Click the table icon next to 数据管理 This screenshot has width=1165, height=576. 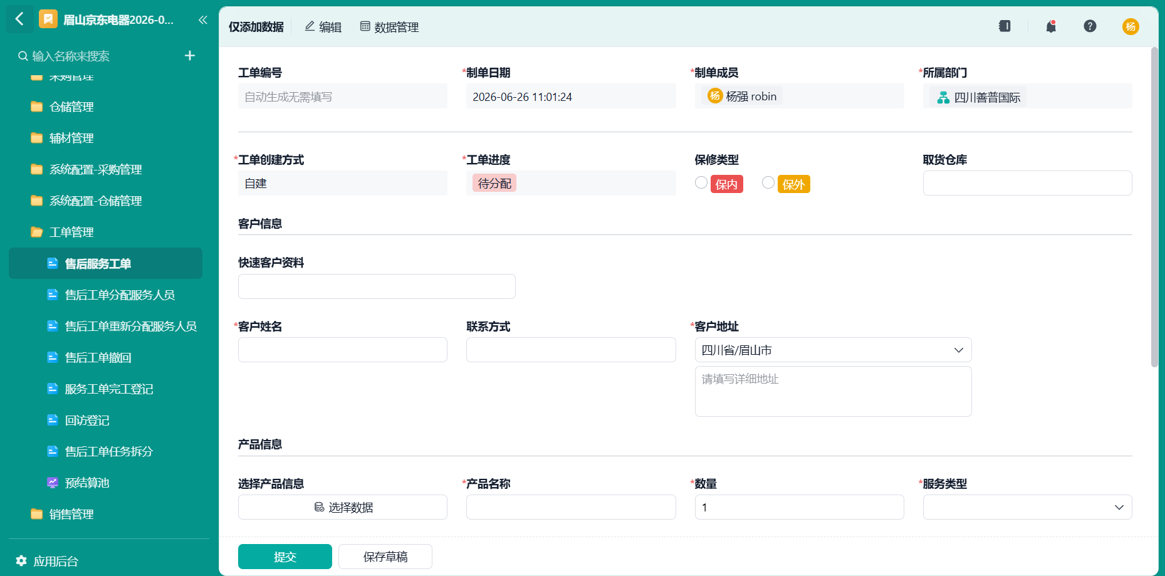(365, 26)
